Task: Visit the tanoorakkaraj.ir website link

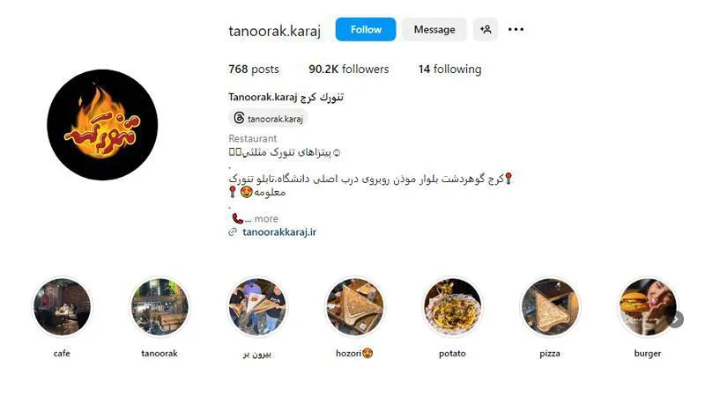Action: [279, 232]
